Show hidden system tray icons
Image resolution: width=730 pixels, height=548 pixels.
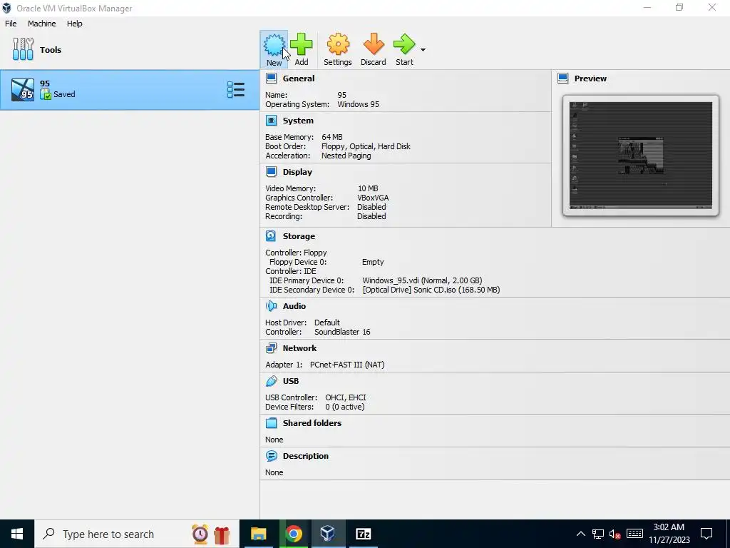[580, 534]
